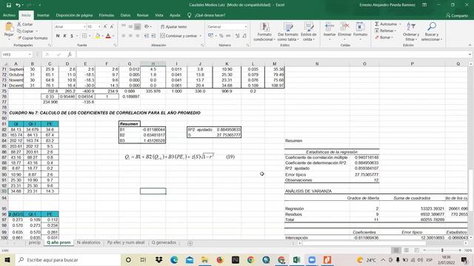The image size is (474, 266).
Task: Decrease decimal places
Action: [x=244, y=36]
